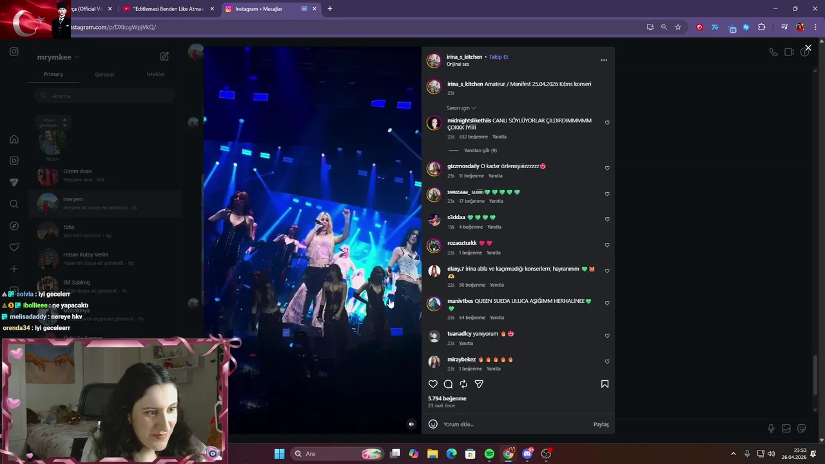825x464 pixels.
Task: Expand 'Yanıtları gör (9)' replies
Action: [480, 150]
